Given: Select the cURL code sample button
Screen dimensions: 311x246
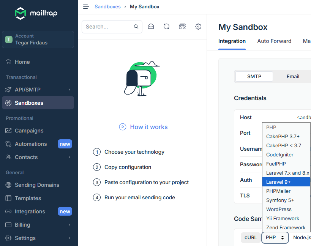Looking at the screenshot, I should tap(251, 238).
